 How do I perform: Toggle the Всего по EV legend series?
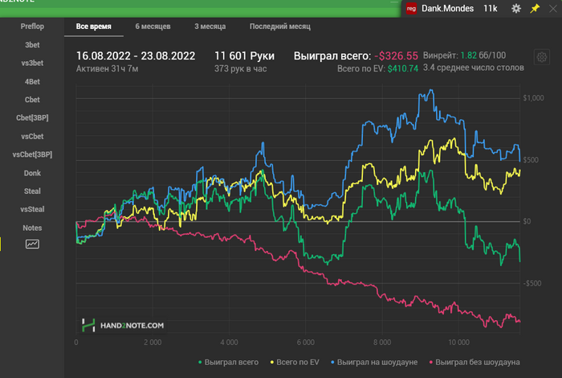coord(295,362)
